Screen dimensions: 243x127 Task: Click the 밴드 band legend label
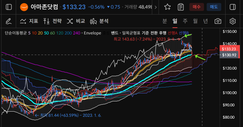coord(114,33)
